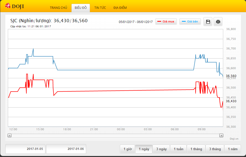Select the 1 ngày time range
The width and height of the screenshot is (246, 157).
(x=144, y=149)
